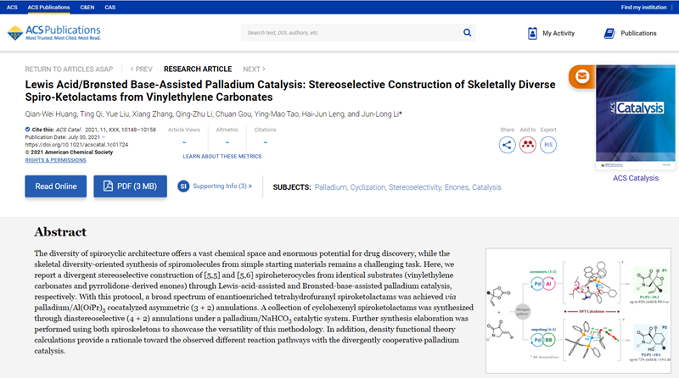Open My Activity icon

coord(533,33)
